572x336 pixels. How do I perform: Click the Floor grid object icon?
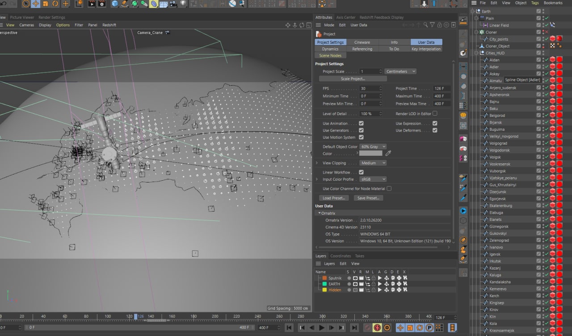pos(164,4)
